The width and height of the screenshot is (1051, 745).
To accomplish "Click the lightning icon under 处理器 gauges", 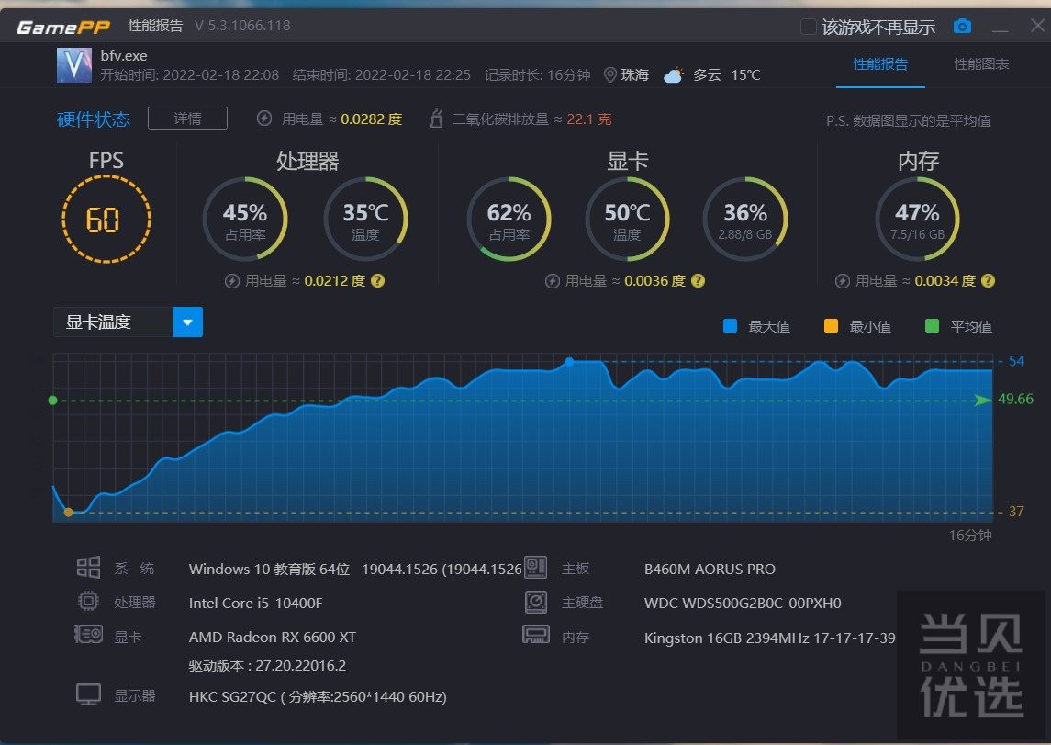I will [x=232, y=281].
